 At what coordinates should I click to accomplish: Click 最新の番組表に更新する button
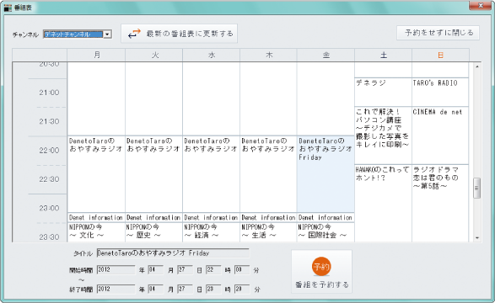[180, 34]
